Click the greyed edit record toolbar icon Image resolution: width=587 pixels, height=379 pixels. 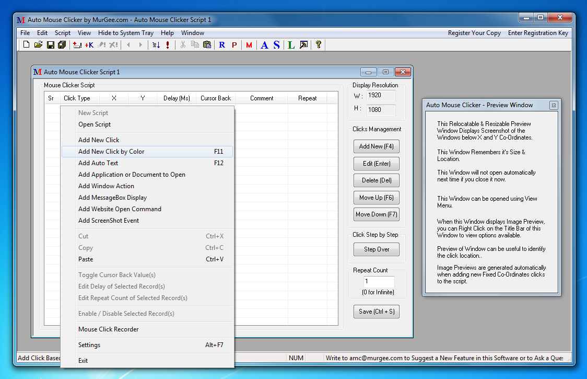(101, 44)
